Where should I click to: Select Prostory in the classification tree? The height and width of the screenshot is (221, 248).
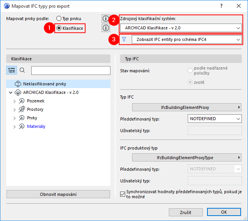(35, 109)
